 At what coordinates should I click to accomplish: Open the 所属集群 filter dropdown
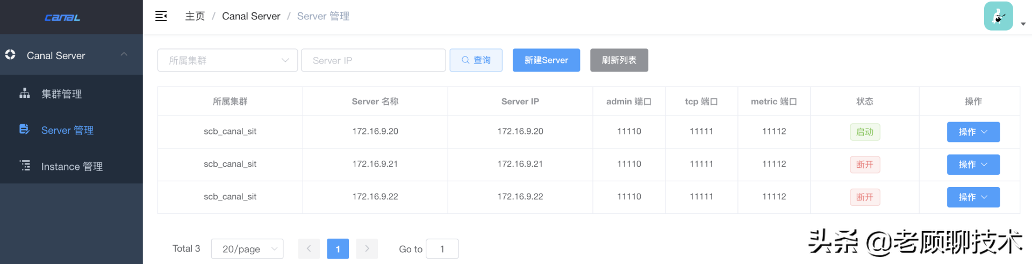pyautogui.click(x=227, y=60)
